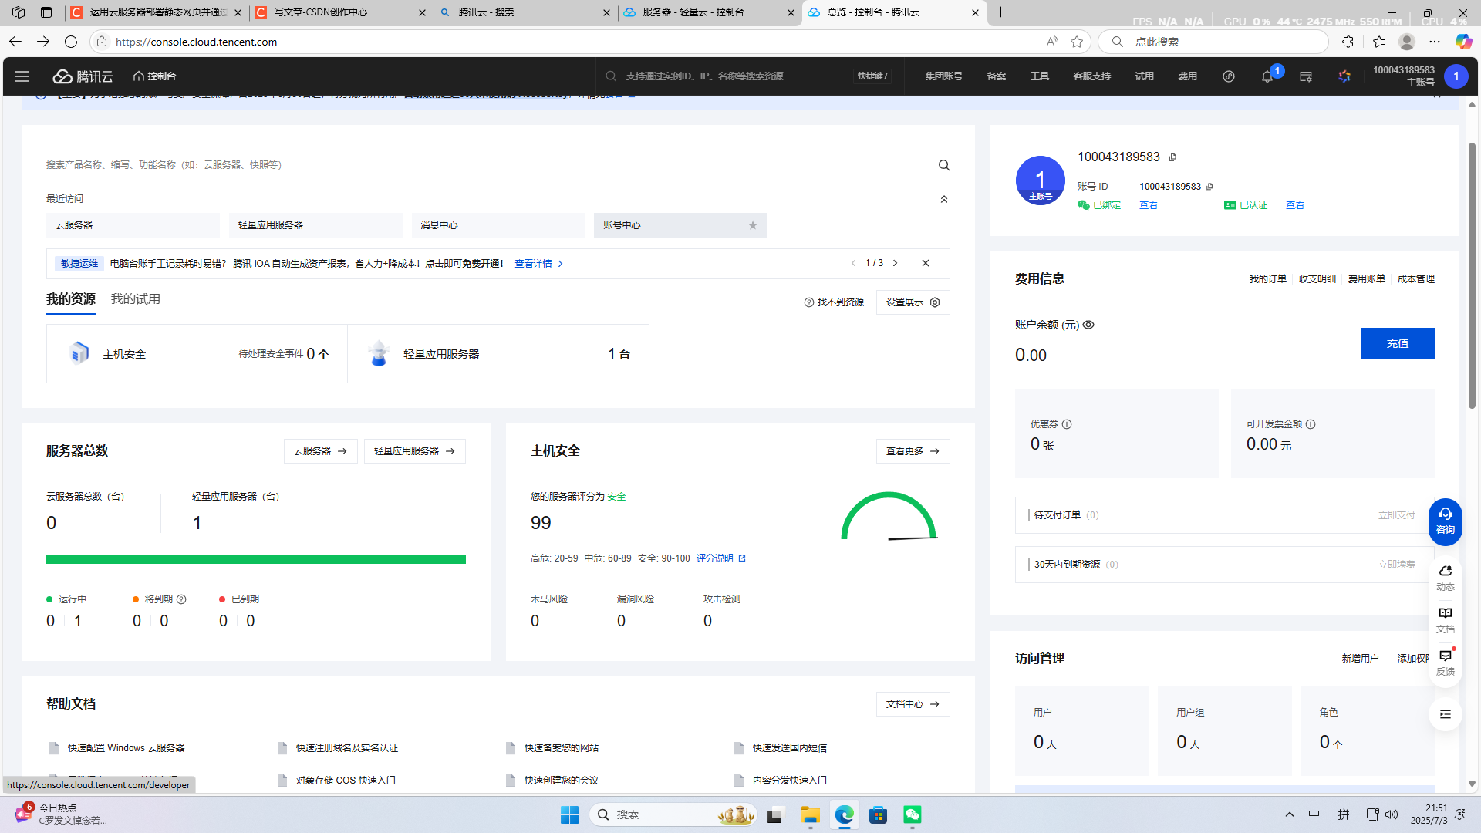The image size is (1481, 833).
Task: Click the colorful assistant icon in header
Action: point(1344,76)
